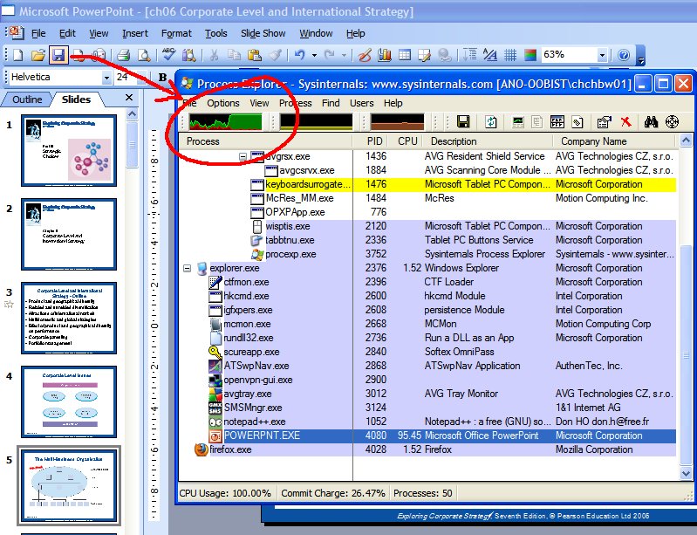Click Refresh Now icon in Process Explorer
Screen dimensions: 697x535
[491, 121]
